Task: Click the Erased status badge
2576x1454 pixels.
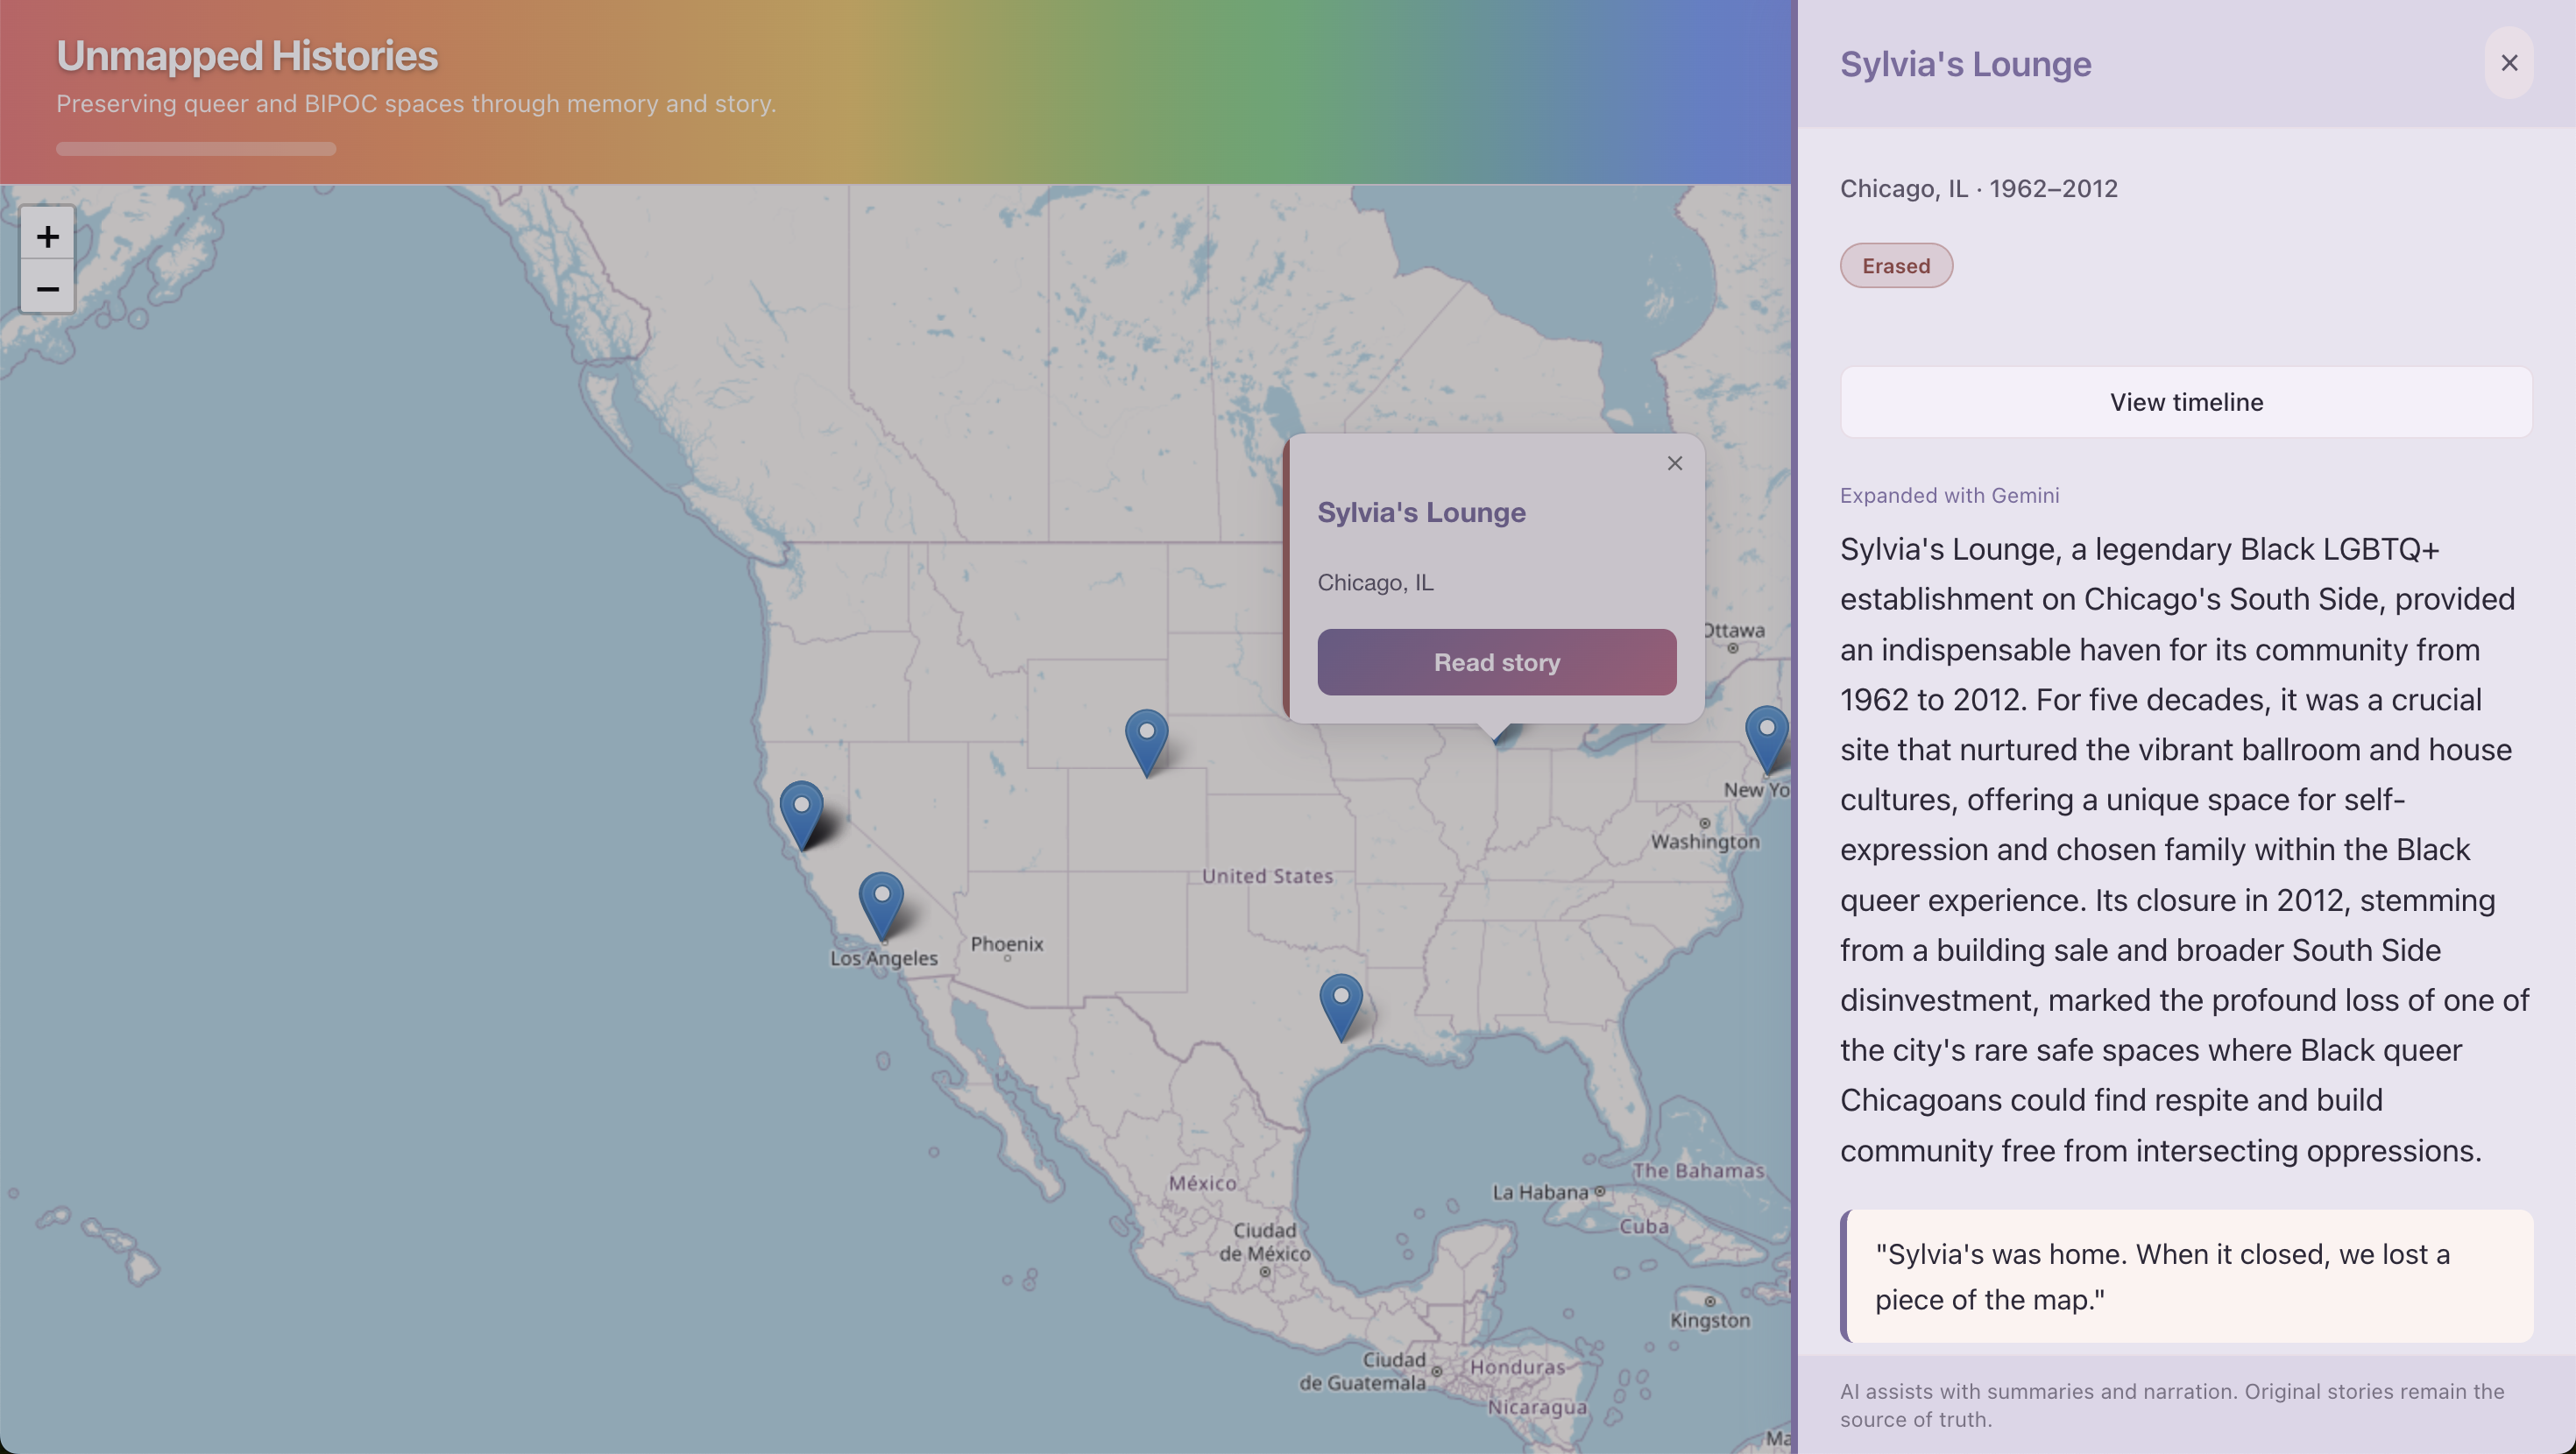Action: coord(1896,266)
